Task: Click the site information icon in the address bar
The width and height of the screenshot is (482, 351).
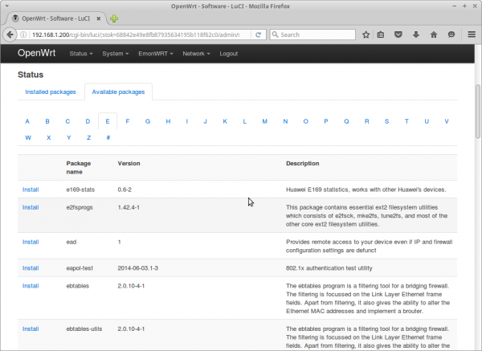Action: tap(23, 35)
